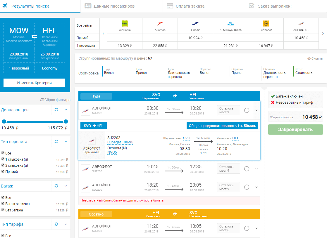Open Данные пассажиров step tab
The width and height of the screenshot is (327, 238).
(122, 6)
